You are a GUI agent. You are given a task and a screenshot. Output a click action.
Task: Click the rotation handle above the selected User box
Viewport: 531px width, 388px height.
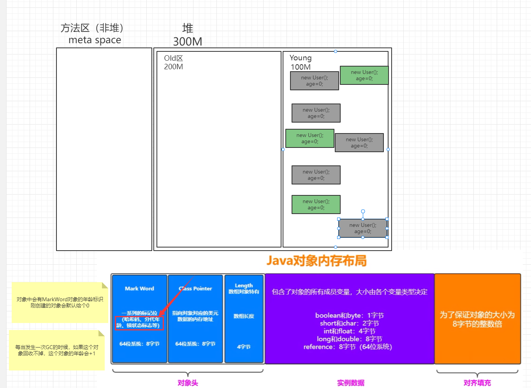[363, 211]
